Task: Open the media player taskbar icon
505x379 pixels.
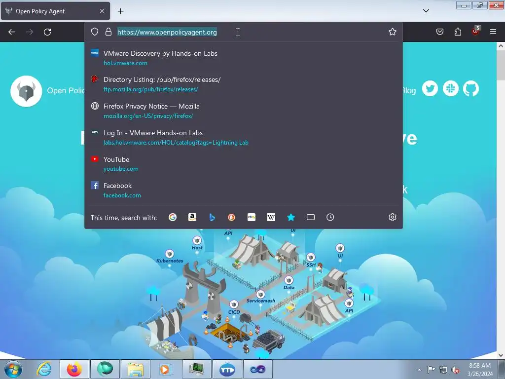Action: (166, 369)
